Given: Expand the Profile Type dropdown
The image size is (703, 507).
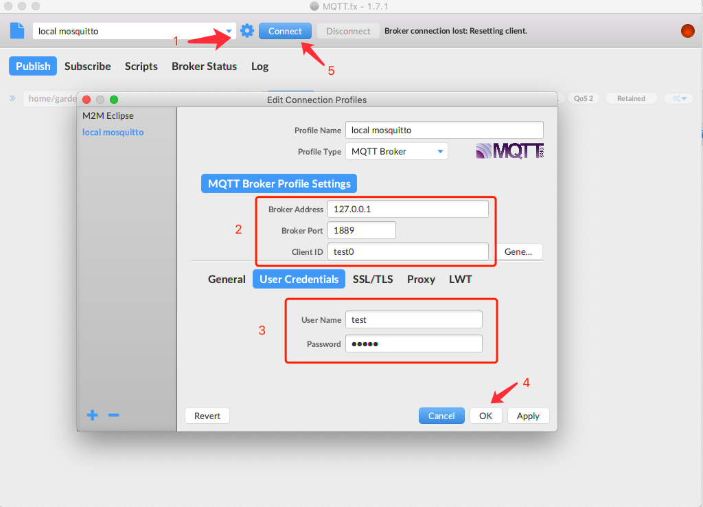Looking at the screenshot, I should point(440,151).
